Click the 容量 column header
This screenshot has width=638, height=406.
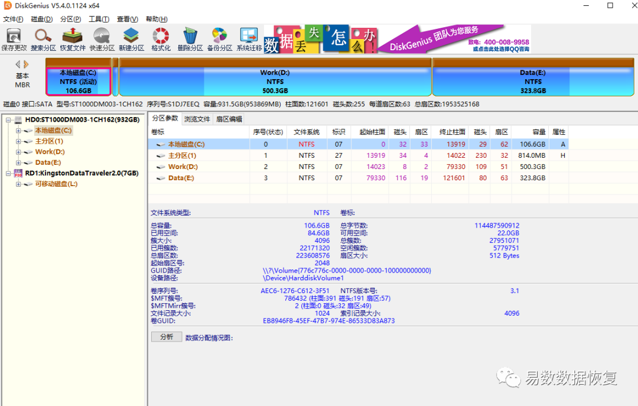(530, 132)
